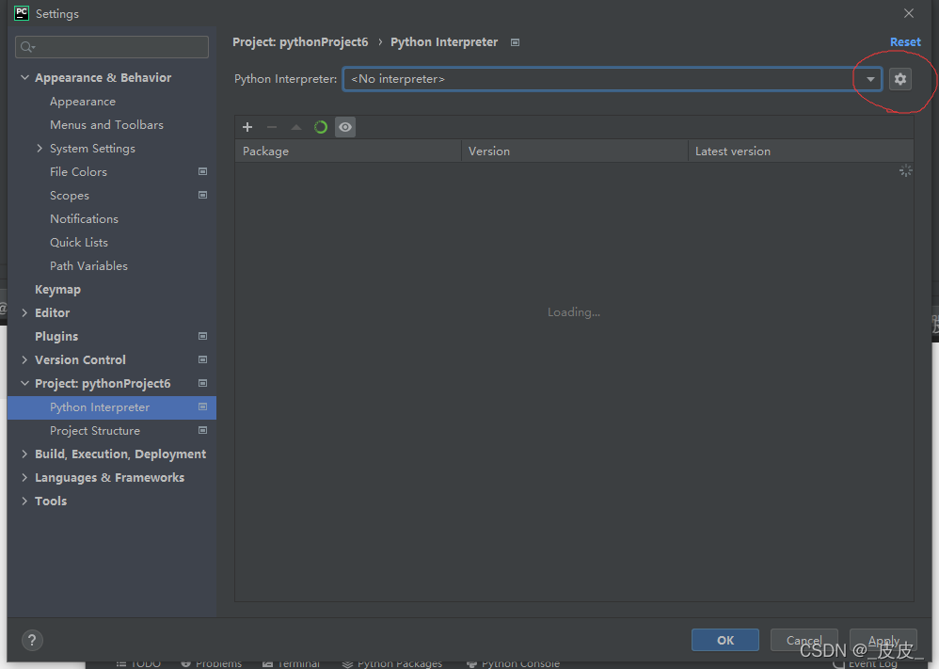Click the search field in Settings

[112, 47]
